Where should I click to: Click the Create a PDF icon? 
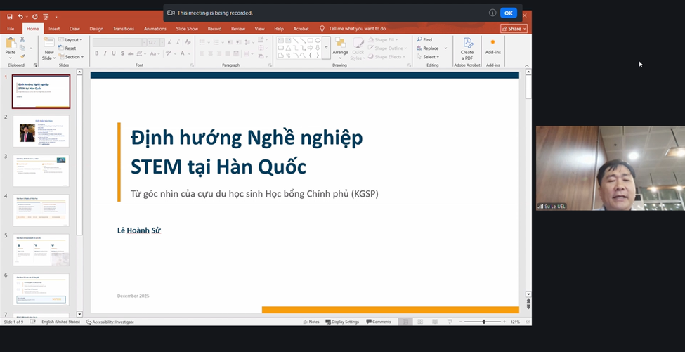(x=467, y=47)
